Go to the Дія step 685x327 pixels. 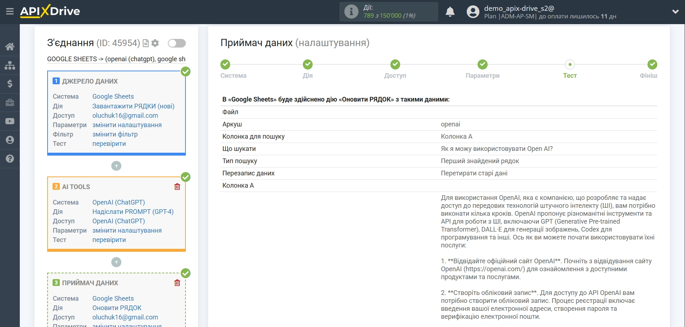(308, 64)
